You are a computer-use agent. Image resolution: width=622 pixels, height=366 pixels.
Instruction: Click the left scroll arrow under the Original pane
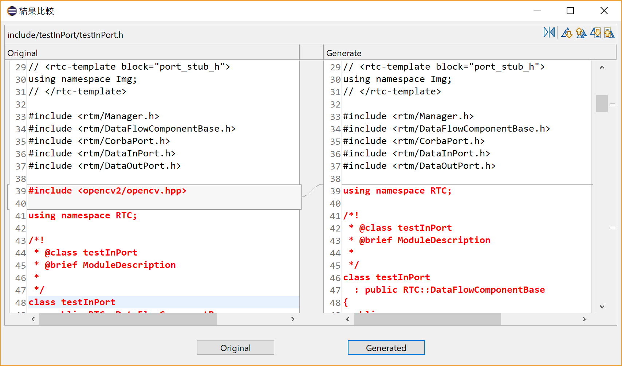pyautogui.click(x=33, y=319)
